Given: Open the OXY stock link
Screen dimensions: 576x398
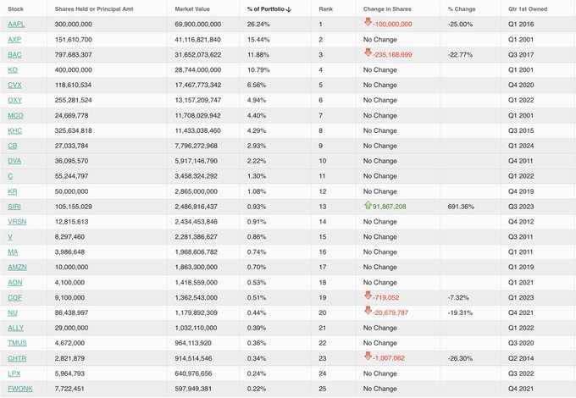Looking at the screenshot, I should tap(14, 100).
